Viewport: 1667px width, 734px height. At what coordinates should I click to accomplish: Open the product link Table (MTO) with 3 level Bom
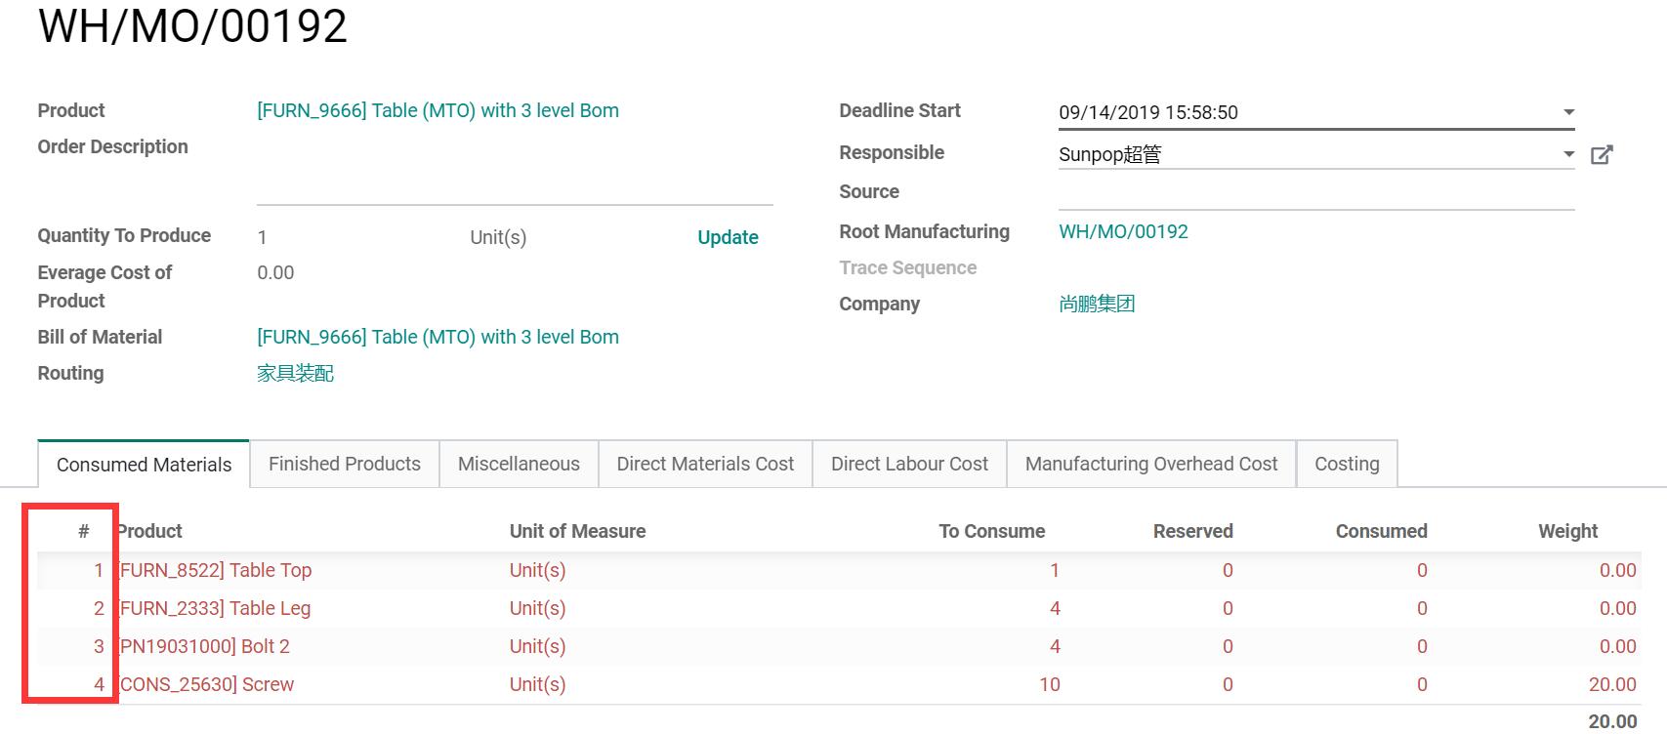pyautogui.click(x=438, y=110)
